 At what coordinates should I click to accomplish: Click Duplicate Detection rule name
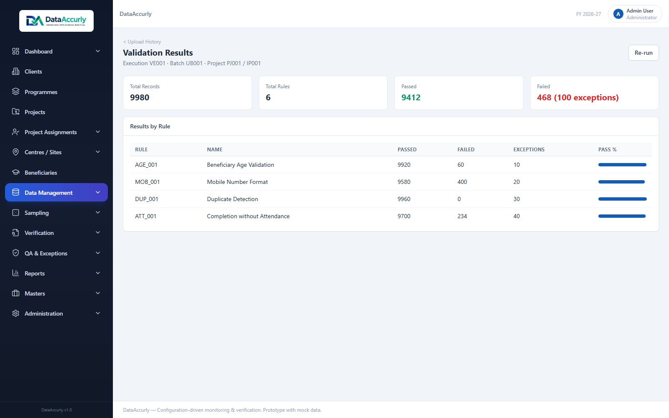coord(232,199)
